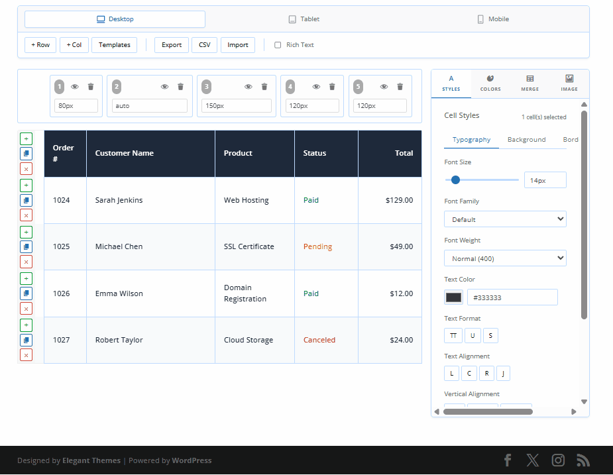
Task: Switch to the Colors panel tab
Action: 490,83
